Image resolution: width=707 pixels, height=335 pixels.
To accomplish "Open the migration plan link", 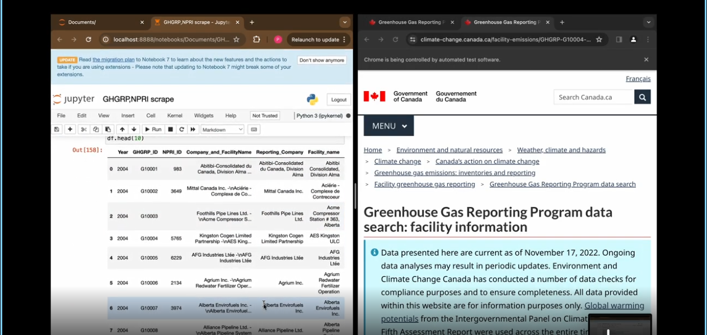I will tap(114, 59).
